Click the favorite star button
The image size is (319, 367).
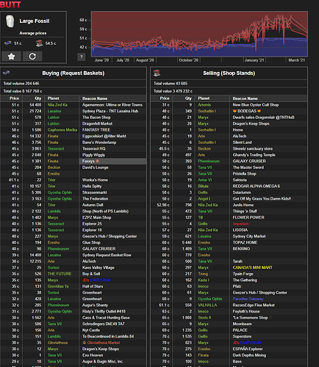pyautogui.click(x=11, y=57)
